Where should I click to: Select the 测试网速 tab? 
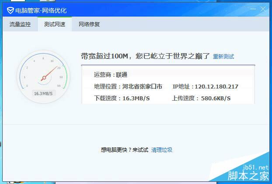point(55,24)
